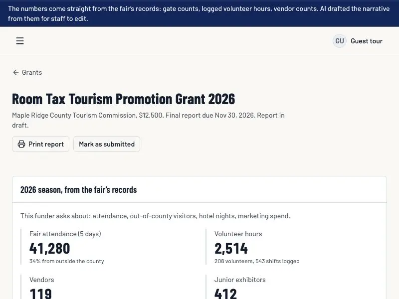Click the dark blue AI narrative banner
This screenshot has height=299, width=399.
199,13
